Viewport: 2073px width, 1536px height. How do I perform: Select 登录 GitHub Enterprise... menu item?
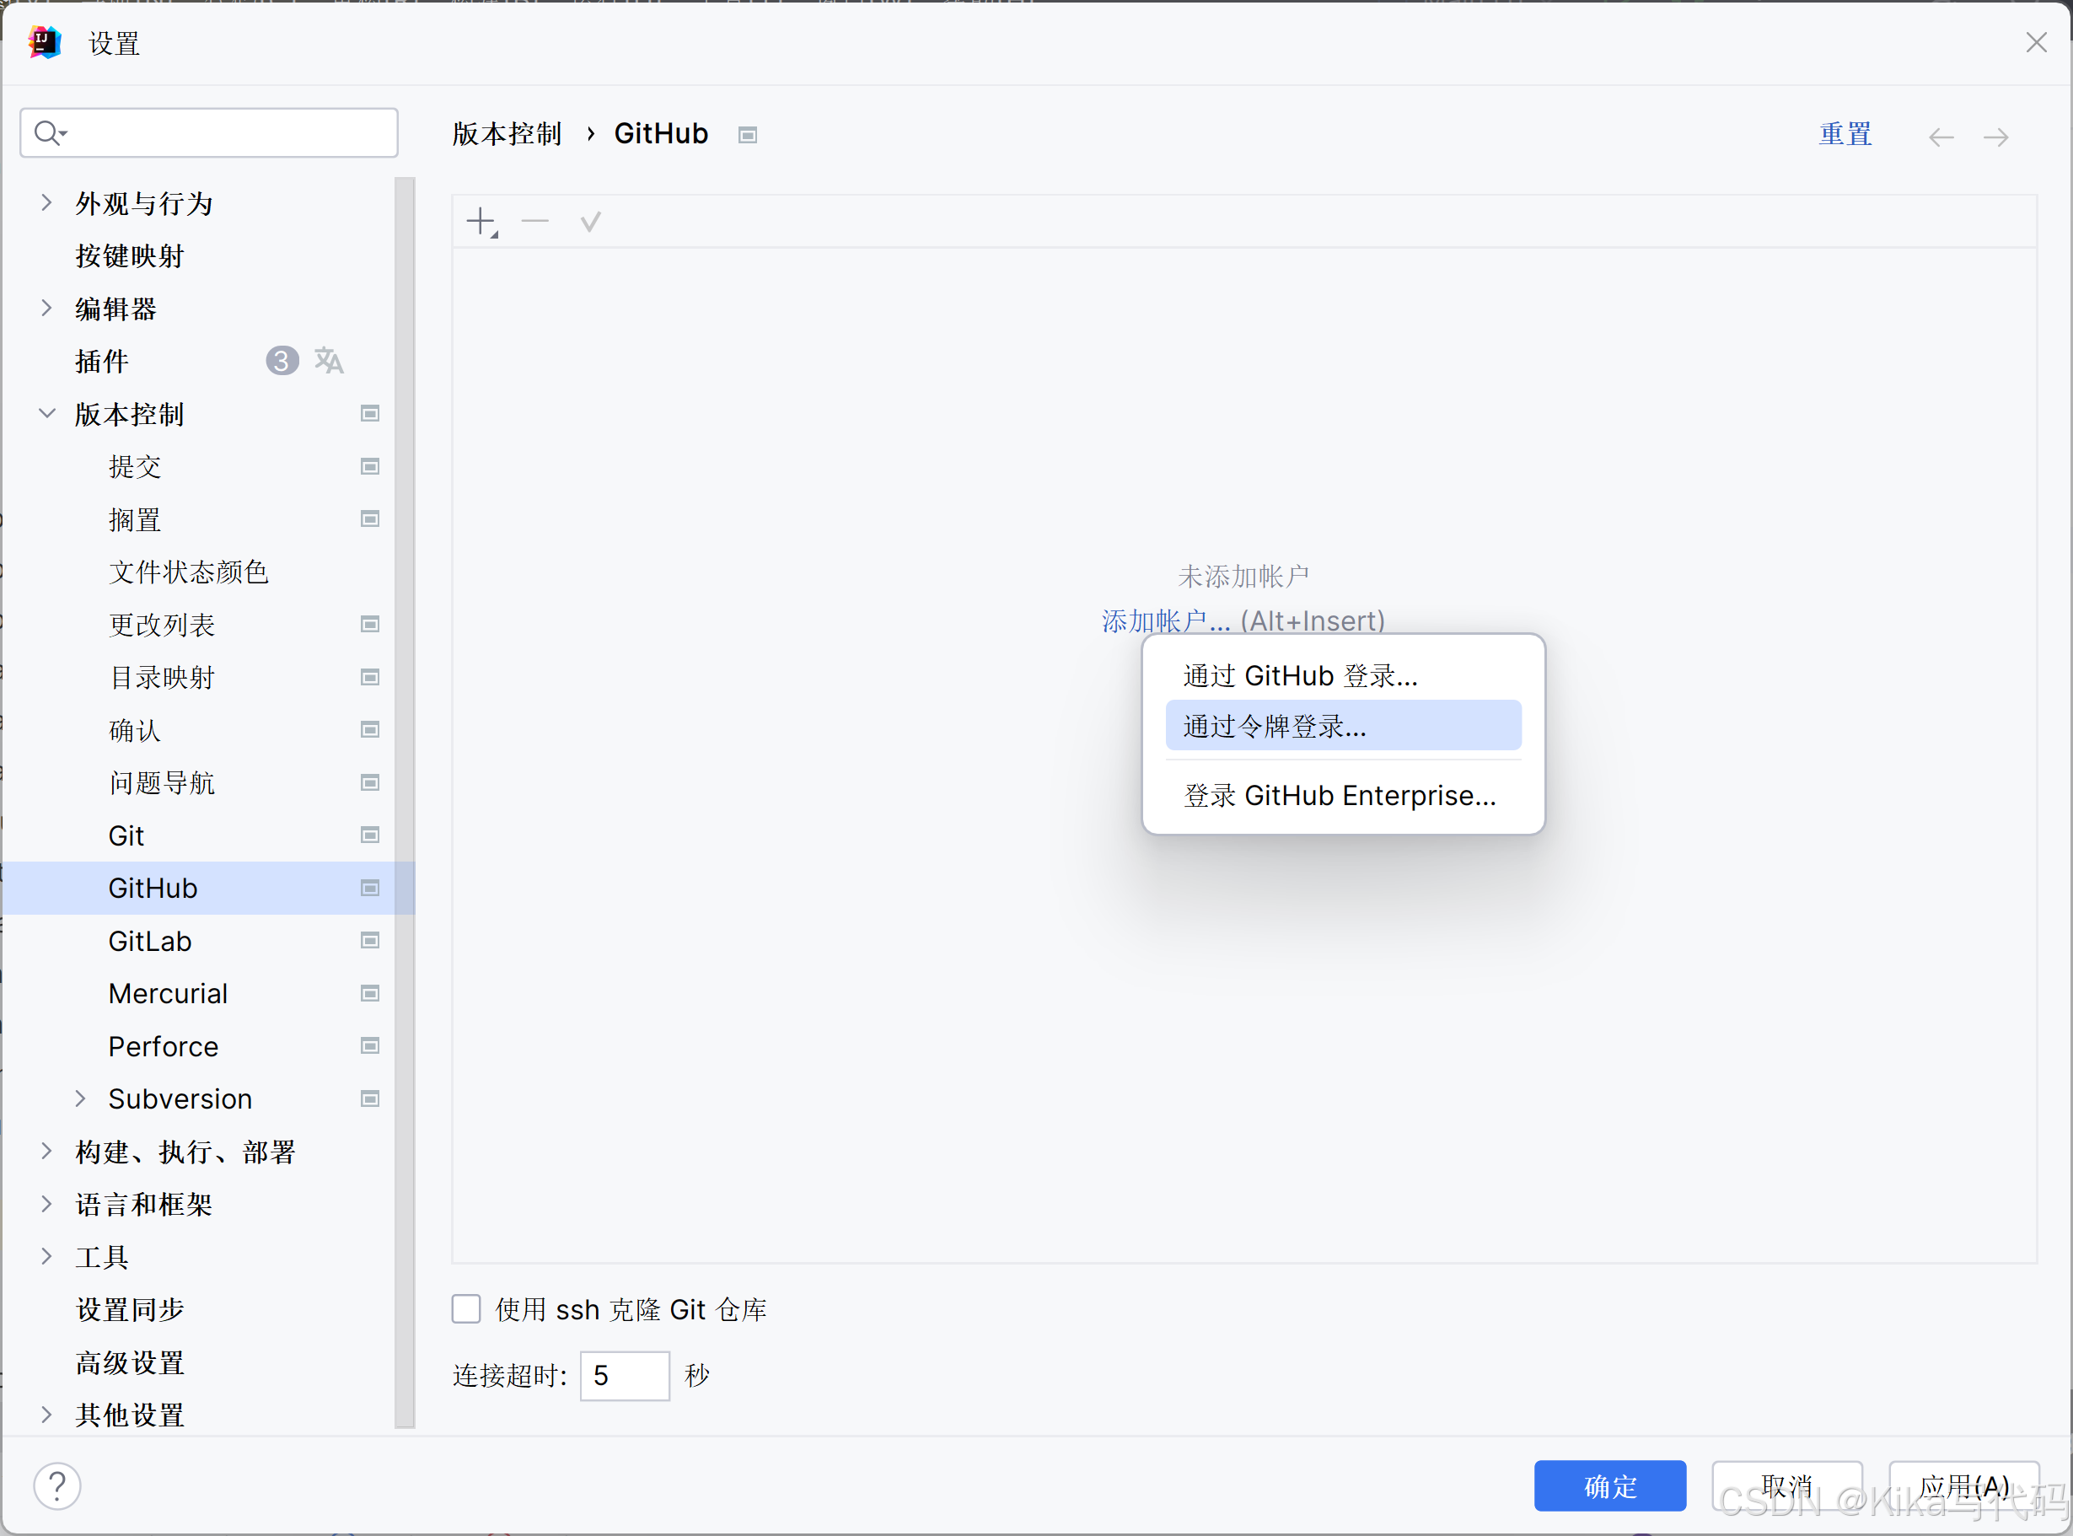pyautogui.click(x=1342, y=795)
